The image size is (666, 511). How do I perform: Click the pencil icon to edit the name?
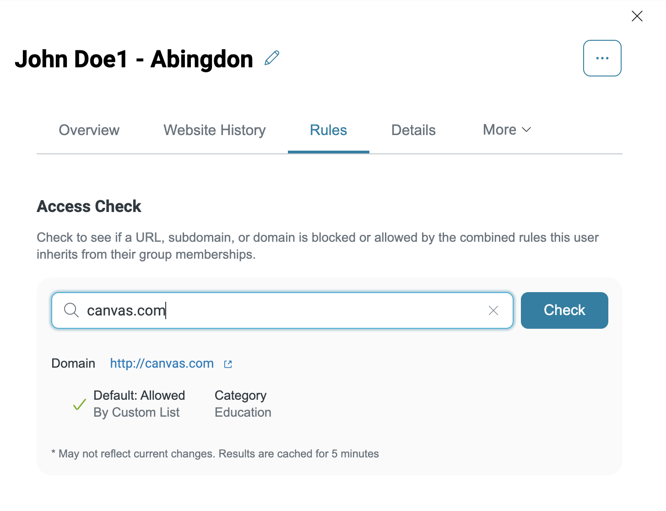pyautogui.click(x=272, y=58)
